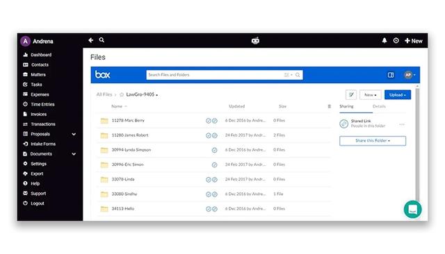Switch to the Sharing tab
The width and height of the screenshot is (445, 254).
(x=346, y=106)
